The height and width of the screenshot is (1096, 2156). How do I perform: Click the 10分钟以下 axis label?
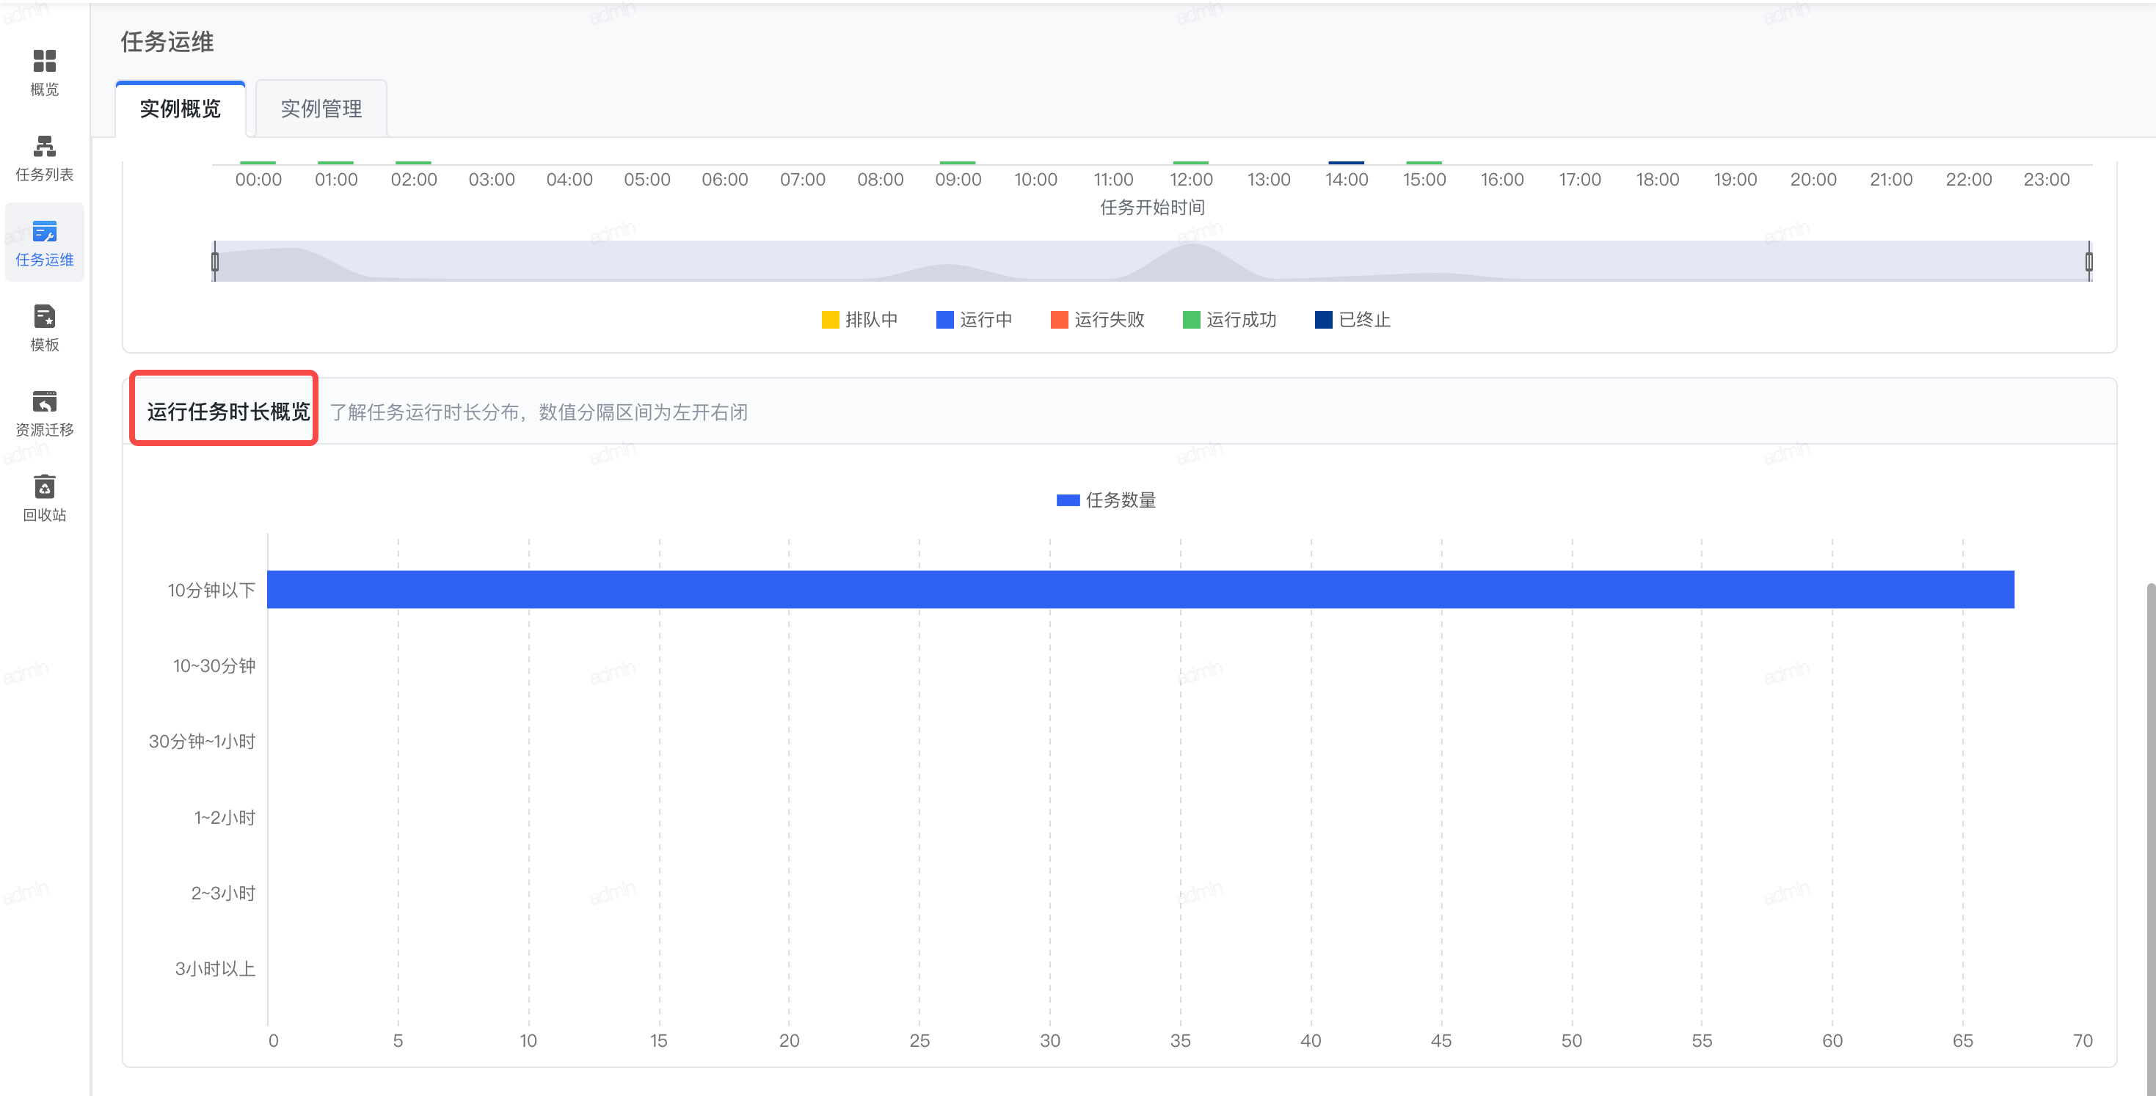point(211,590)
